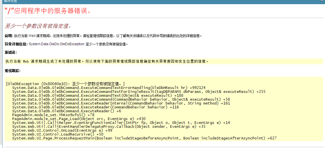Image resolution: width=325 pixels, height=148 pixels.
Task: Click the ExecuteCommandTextErrorHandling stack trace line
Action: 109,88
